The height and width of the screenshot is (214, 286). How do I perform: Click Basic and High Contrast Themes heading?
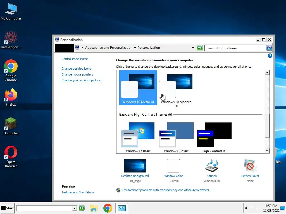pyautogui.click(x=146, y=115)
